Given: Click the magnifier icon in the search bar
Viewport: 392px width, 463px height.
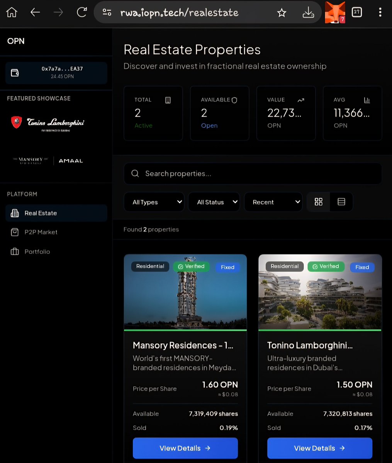Looking at the screenshot, I should pyautogui.click(x=135, y=173).
